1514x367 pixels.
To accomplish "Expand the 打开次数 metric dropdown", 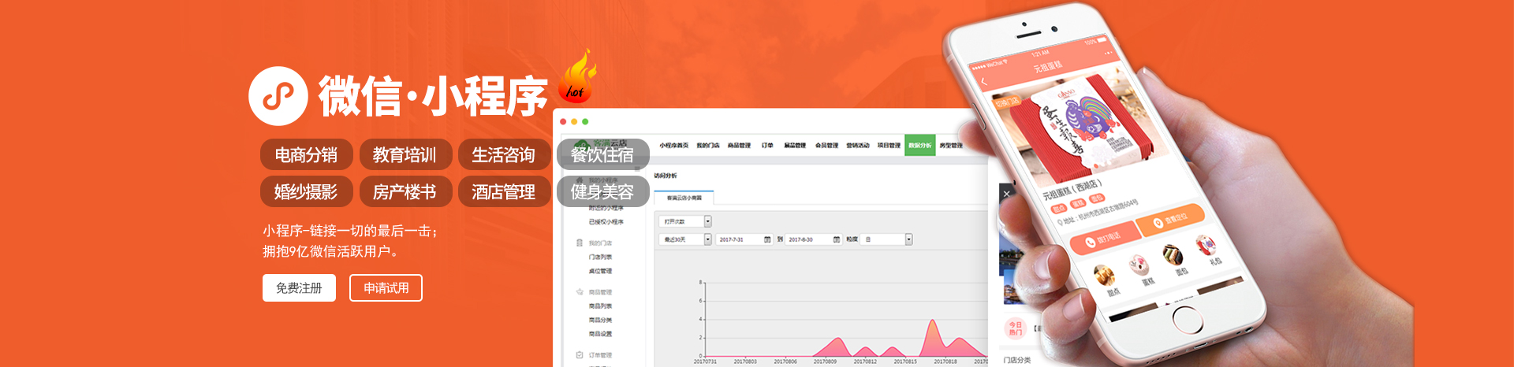I will 707,221.
